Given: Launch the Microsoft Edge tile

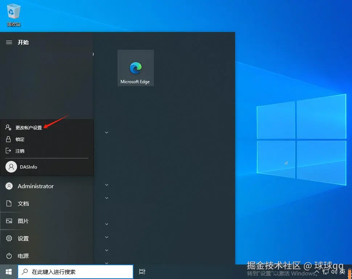Looking at the screenshot, I should (x=136, y=68).
